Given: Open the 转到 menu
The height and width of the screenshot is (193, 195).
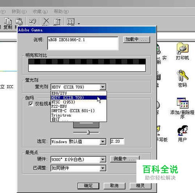Looking at the screenshot, I should 19,11.
